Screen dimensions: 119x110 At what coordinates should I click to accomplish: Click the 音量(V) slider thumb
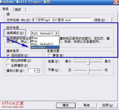[88, 62]
